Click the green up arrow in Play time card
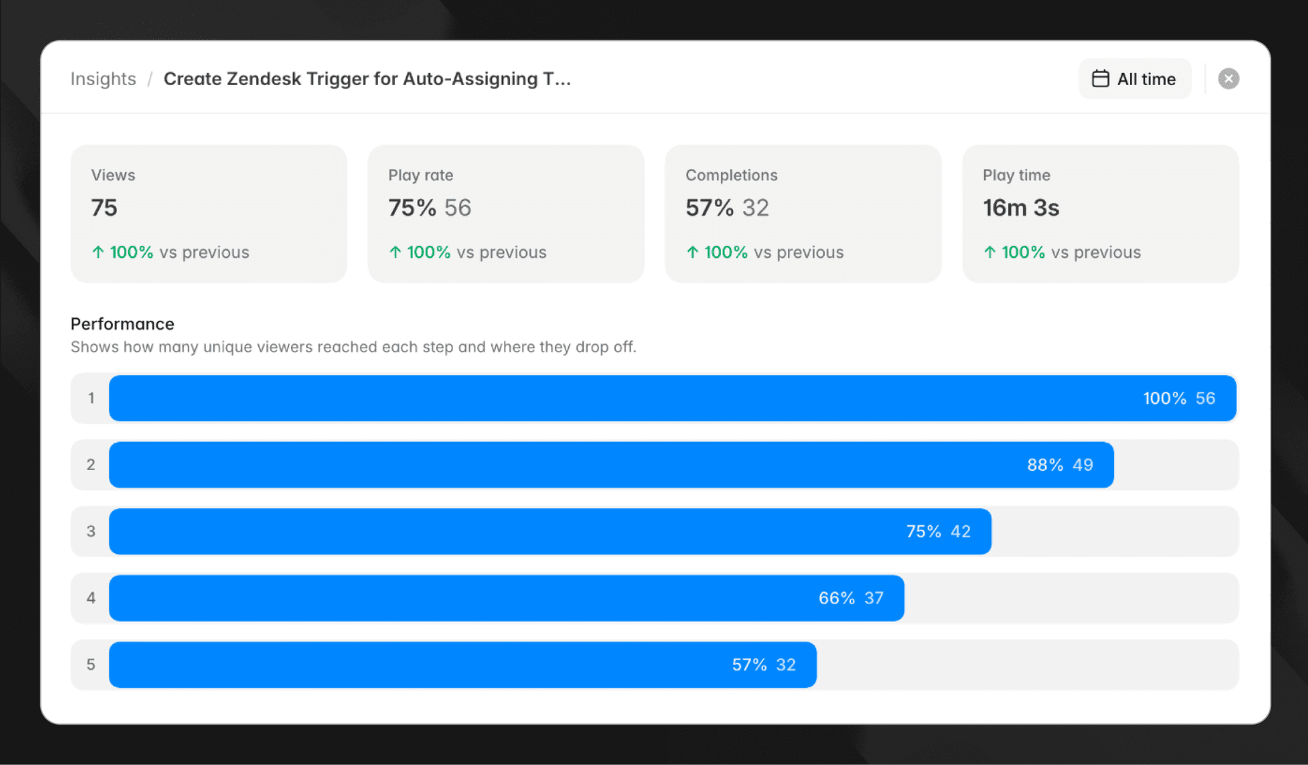The height and width of the screenshot is (765, 1308). click(x=989, y=252)
